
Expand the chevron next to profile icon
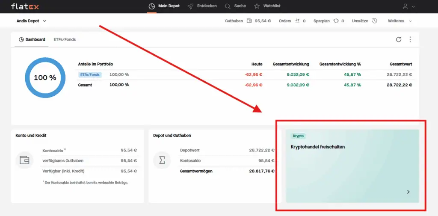point(413,6)
